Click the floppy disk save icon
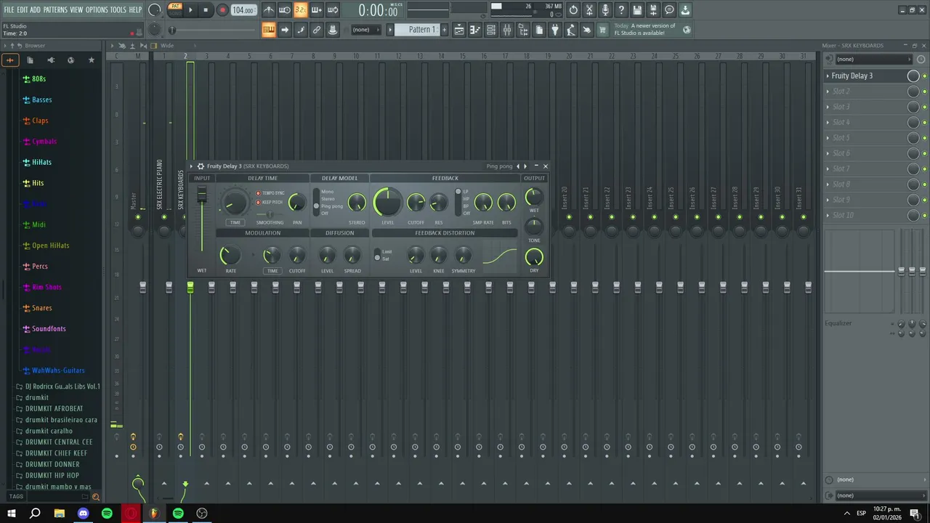 637,10
